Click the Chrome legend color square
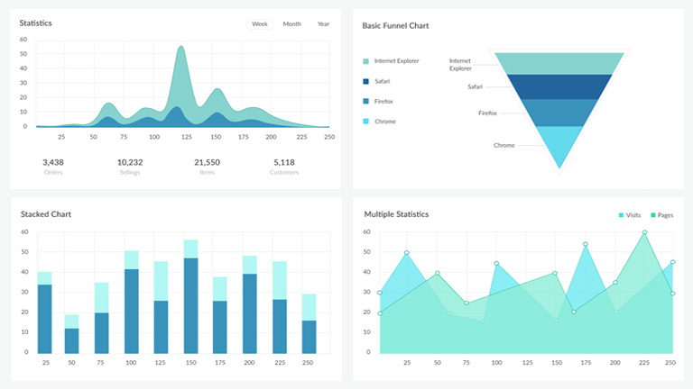The image size is (693, 389). (x=365, y=121)
